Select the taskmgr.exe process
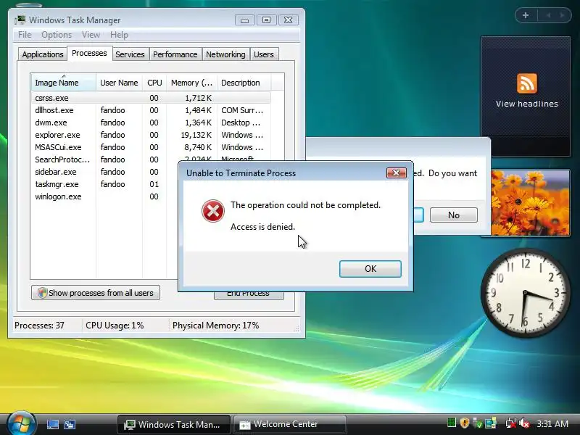The image size is (580, 435). (104, 184)
